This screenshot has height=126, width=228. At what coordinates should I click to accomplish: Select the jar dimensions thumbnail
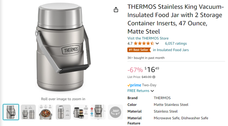pyautogui.click(x=98, y=112)
